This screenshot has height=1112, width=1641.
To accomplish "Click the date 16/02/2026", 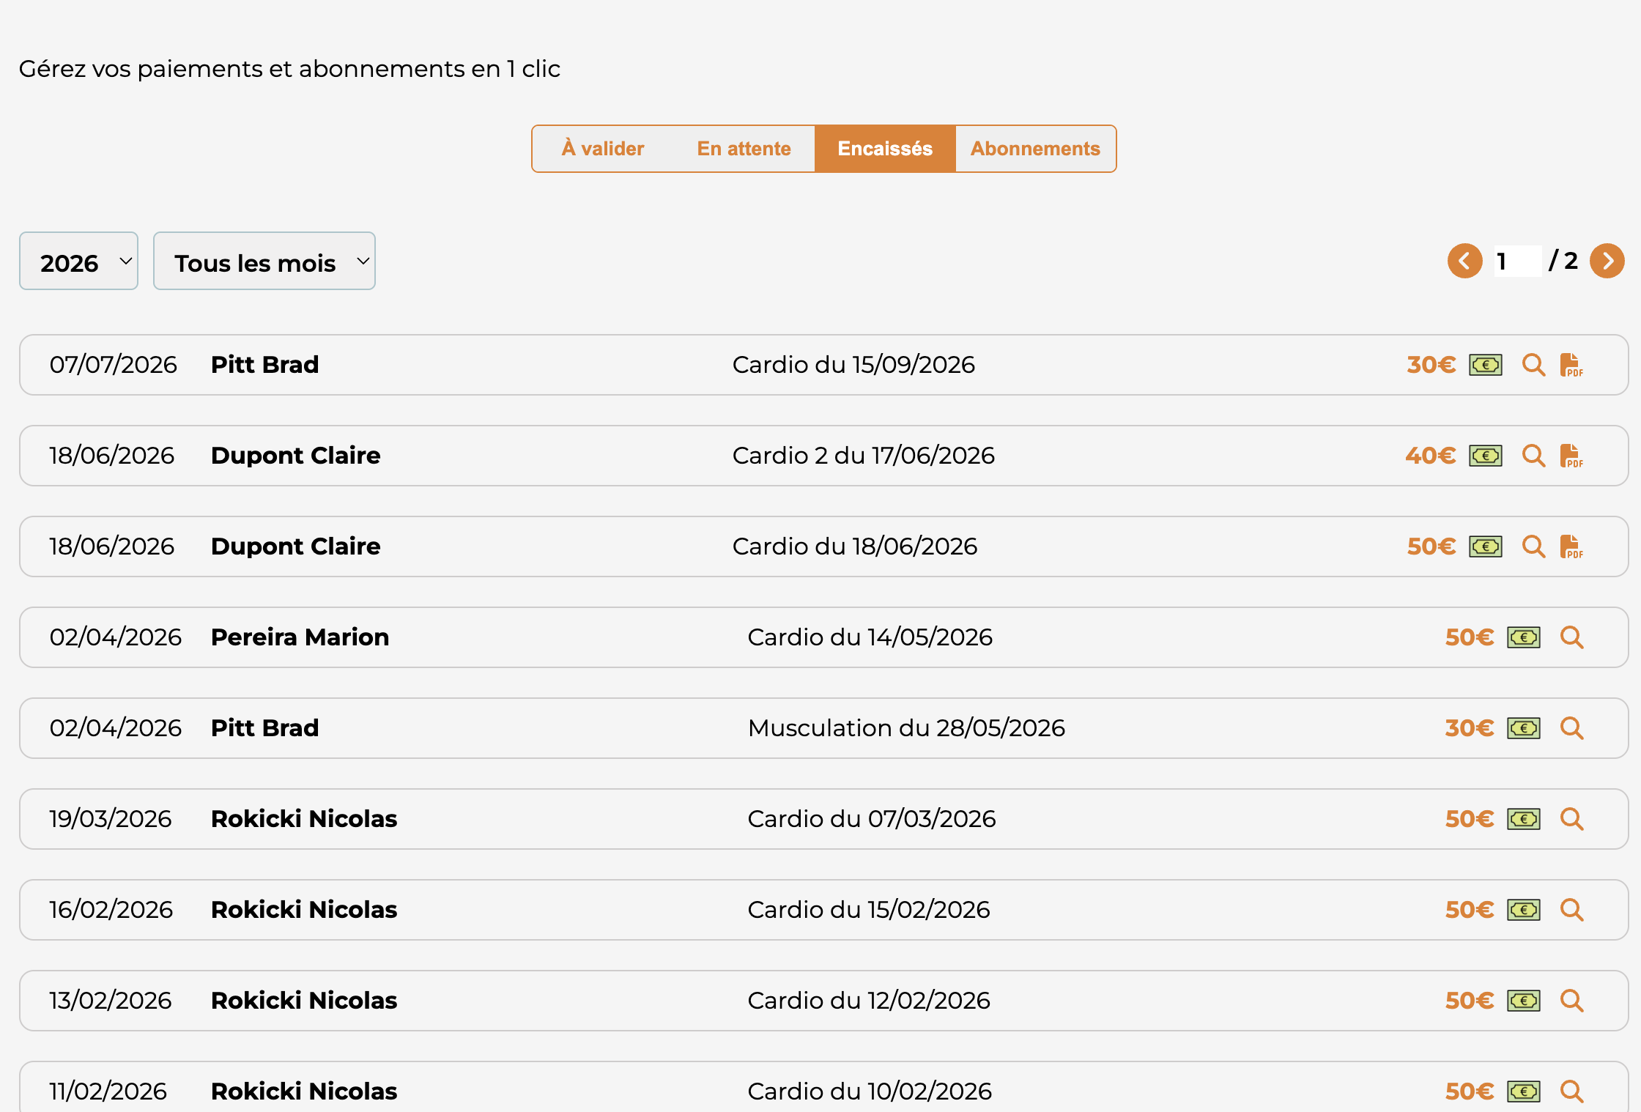I will 111,910.
